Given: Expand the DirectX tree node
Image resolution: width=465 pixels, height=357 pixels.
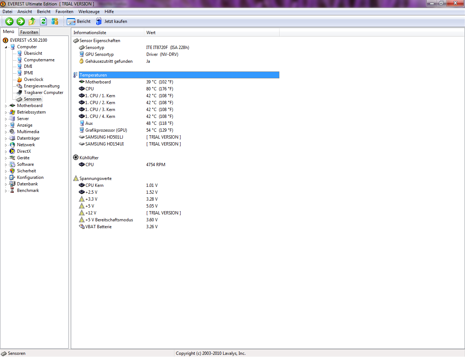Looking at the screenshot, I should coord(6,152).
